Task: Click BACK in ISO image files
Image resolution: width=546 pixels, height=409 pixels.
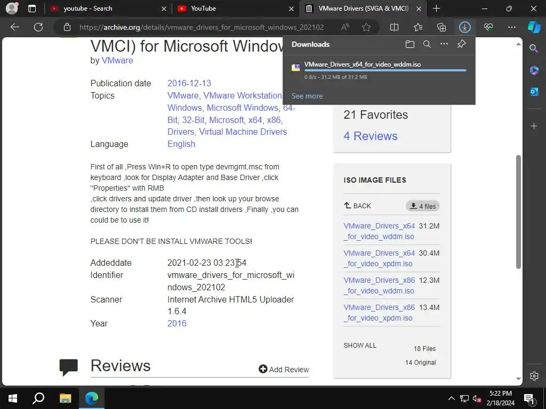Action: click(x=357, y=206)
